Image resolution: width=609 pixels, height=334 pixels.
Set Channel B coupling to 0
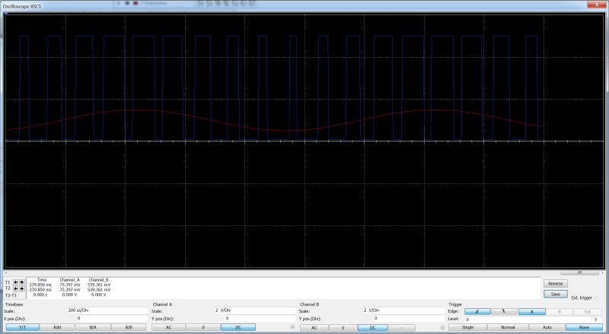click(343, 328)
